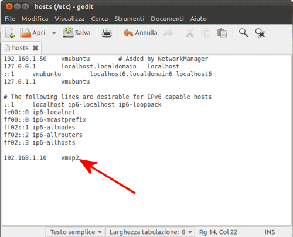Click the cut scissors icon
Image resolution: width=293 pixels, height=237 pixels.
pyautogui.click(x=190, y=33)
